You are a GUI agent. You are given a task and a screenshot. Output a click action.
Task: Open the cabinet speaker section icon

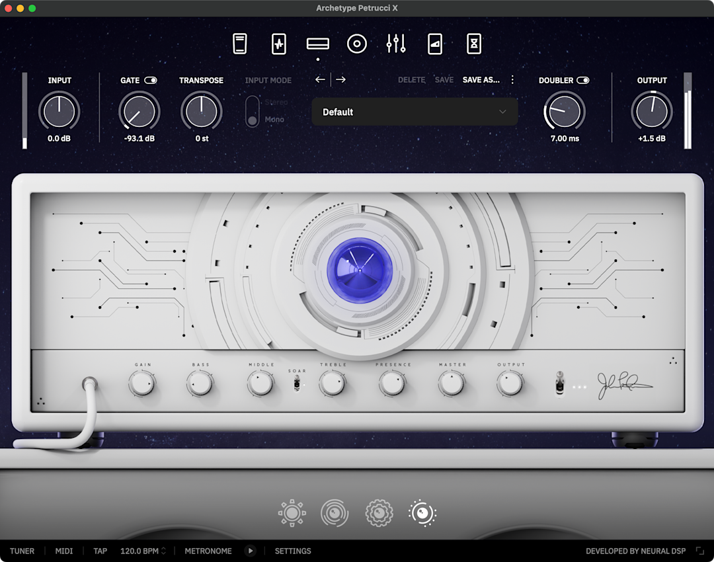tap(357, 44)
